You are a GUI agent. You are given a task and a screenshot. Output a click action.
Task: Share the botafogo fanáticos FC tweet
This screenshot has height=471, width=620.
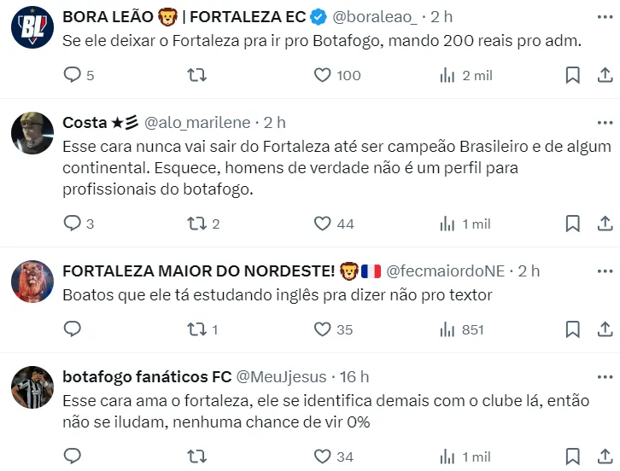point(604,456)
